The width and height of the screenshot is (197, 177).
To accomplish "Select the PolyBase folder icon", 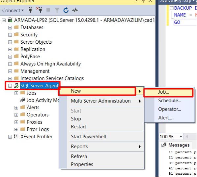I will [16, 56].
